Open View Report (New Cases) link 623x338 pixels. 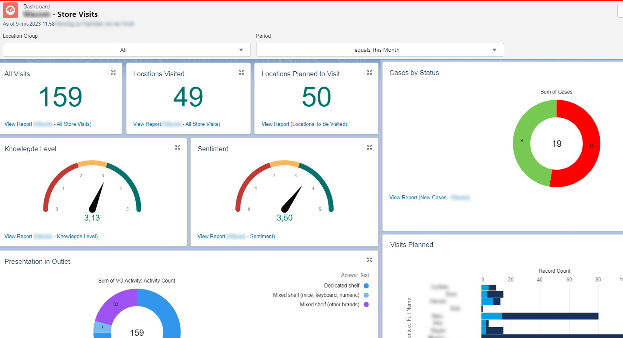tap(430, 198)
